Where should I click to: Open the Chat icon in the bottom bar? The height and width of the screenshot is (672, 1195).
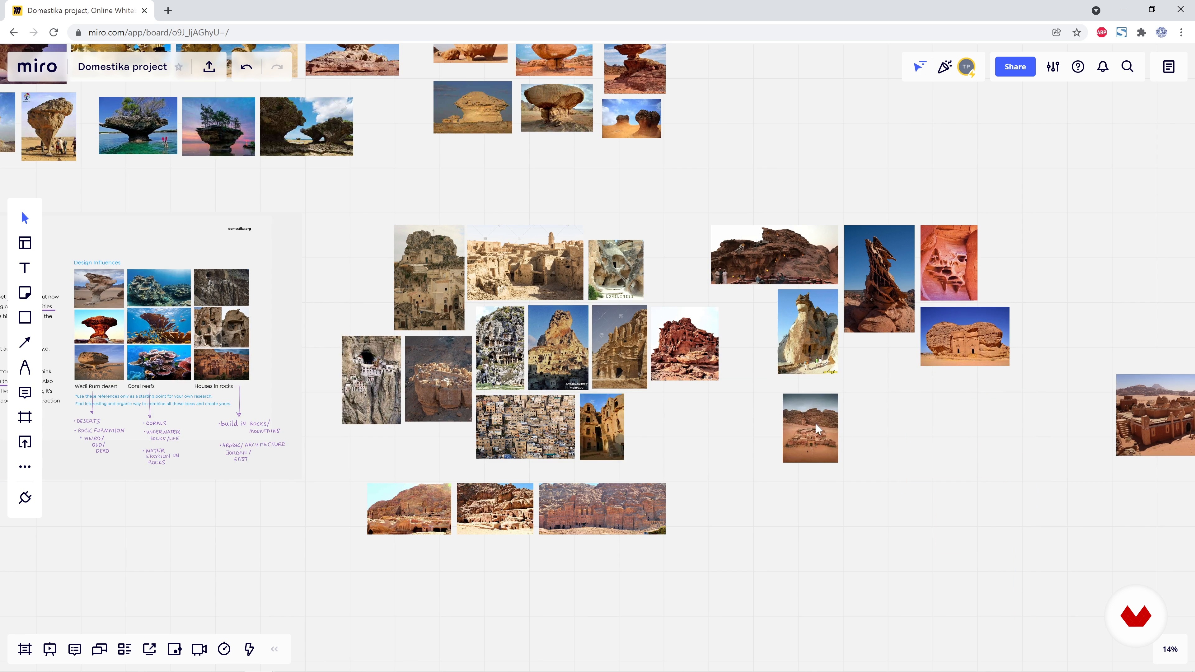click(100, 649)
